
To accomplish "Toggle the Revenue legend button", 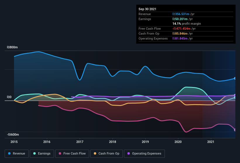I will tap(17, 153).
